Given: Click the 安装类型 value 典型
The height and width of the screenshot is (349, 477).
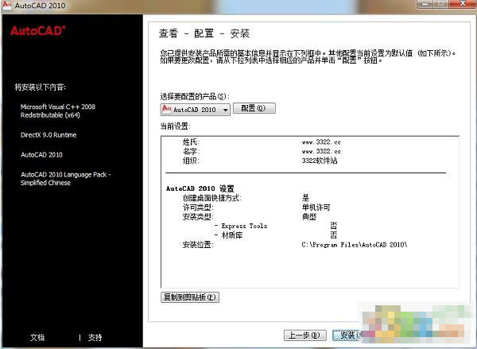Looking at the screenshot, I should coord(309,217).
